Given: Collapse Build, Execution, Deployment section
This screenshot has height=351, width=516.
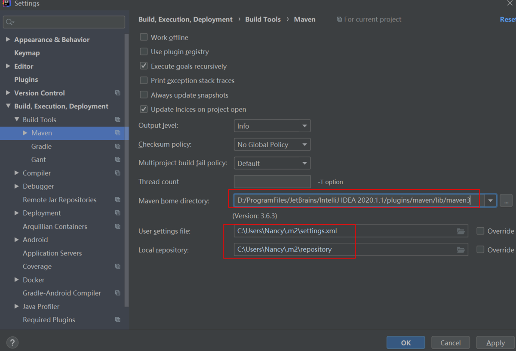Looking at the screenshot, I should click(8, 106).
